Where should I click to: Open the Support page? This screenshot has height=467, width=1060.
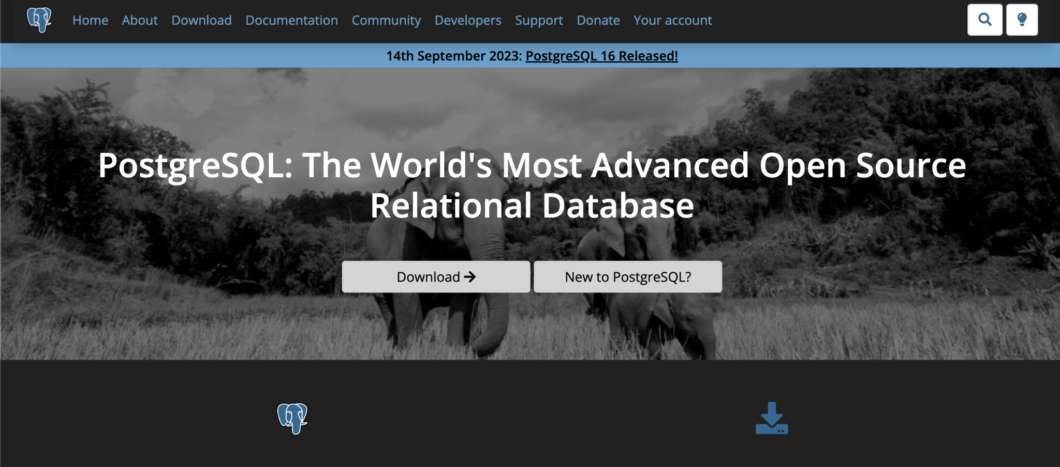point(538,21)
